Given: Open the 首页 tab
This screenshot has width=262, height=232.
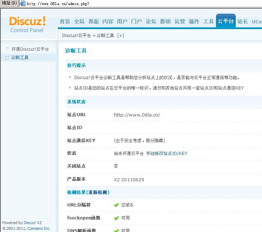Looking at the screenshot, I should click(x=65, y=22).
